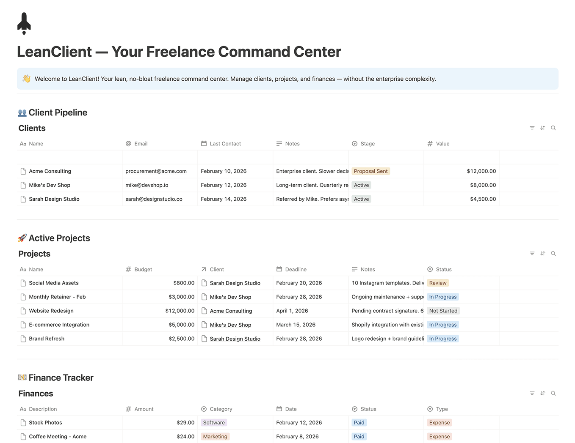
Task: Open the Status column header menu in Projects
Action: (x=440, y=269)
